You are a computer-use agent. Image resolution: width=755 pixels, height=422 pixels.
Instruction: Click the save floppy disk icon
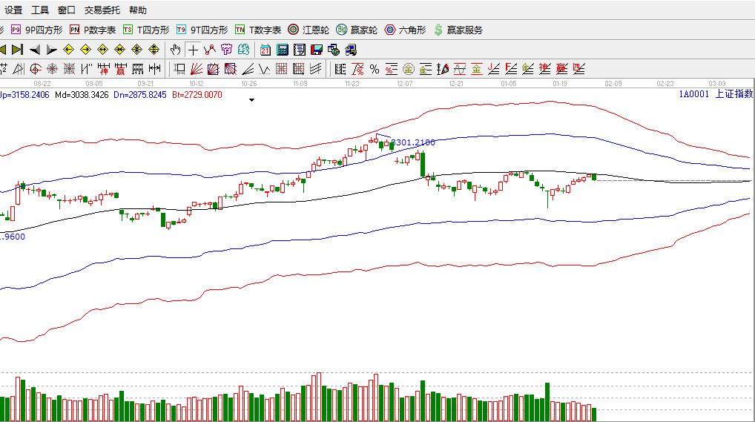pos(316,50)
